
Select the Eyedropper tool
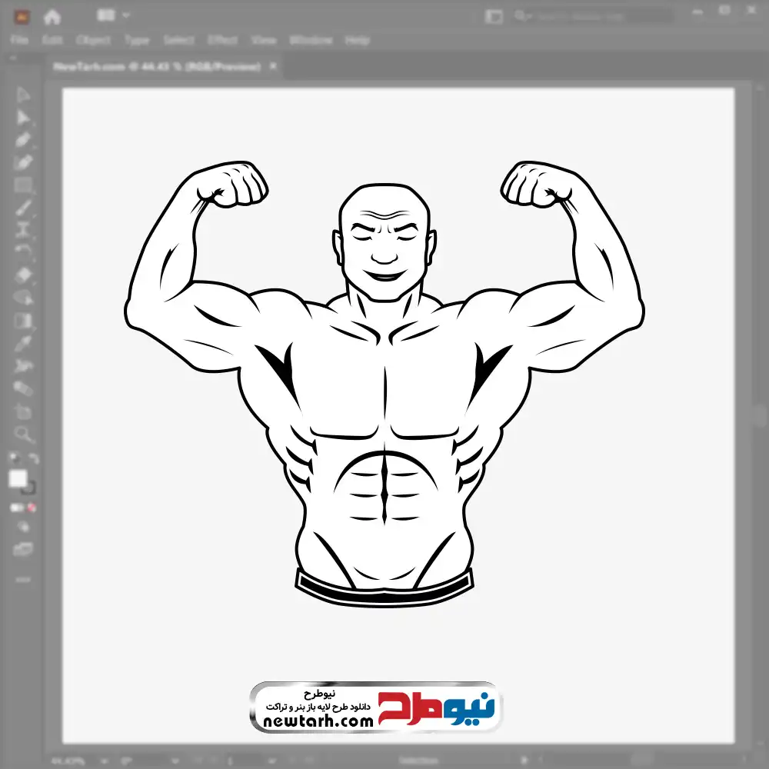pyautogui.click(x=23, y=343)
